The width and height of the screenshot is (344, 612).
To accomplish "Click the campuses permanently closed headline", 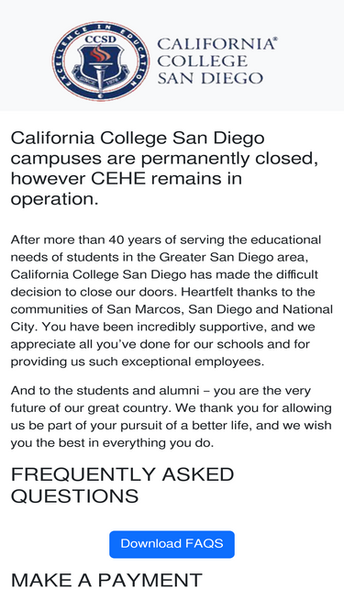I will [164, 168].
